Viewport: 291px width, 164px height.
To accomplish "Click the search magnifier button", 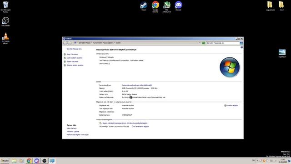I will [x=241, y=43].
